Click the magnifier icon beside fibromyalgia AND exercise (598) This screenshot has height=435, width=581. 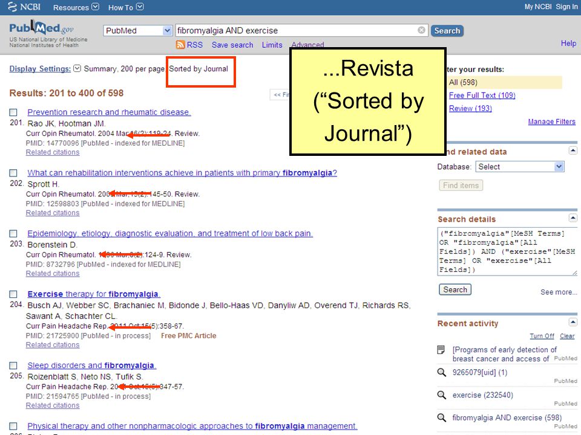click(441, 417)
